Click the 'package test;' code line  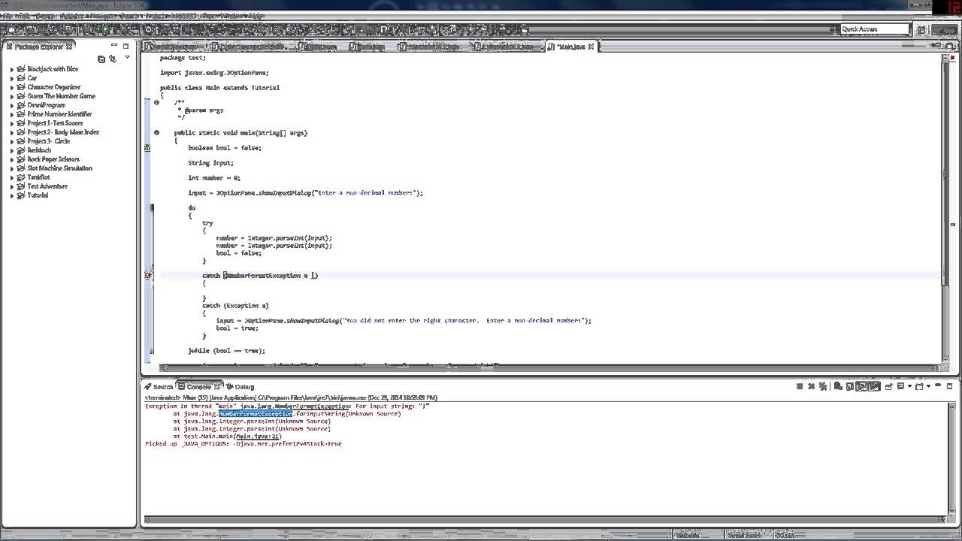click(x=183, y=58)
